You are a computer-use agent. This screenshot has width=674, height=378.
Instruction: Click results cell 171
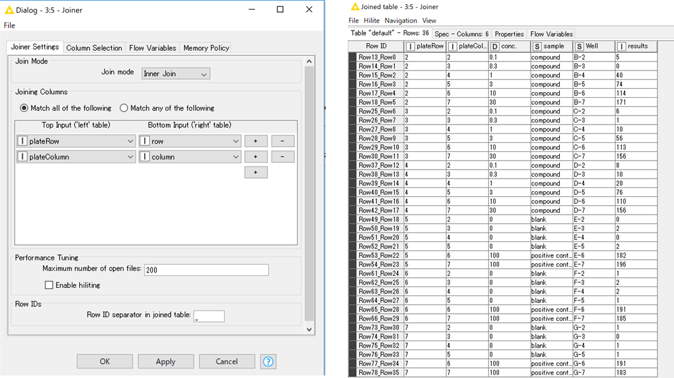pyautogui.click(x=636, y=102)
